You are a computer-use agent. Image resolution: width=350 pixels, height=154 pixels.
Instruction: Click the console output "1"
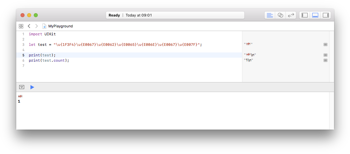coord(19,102)
